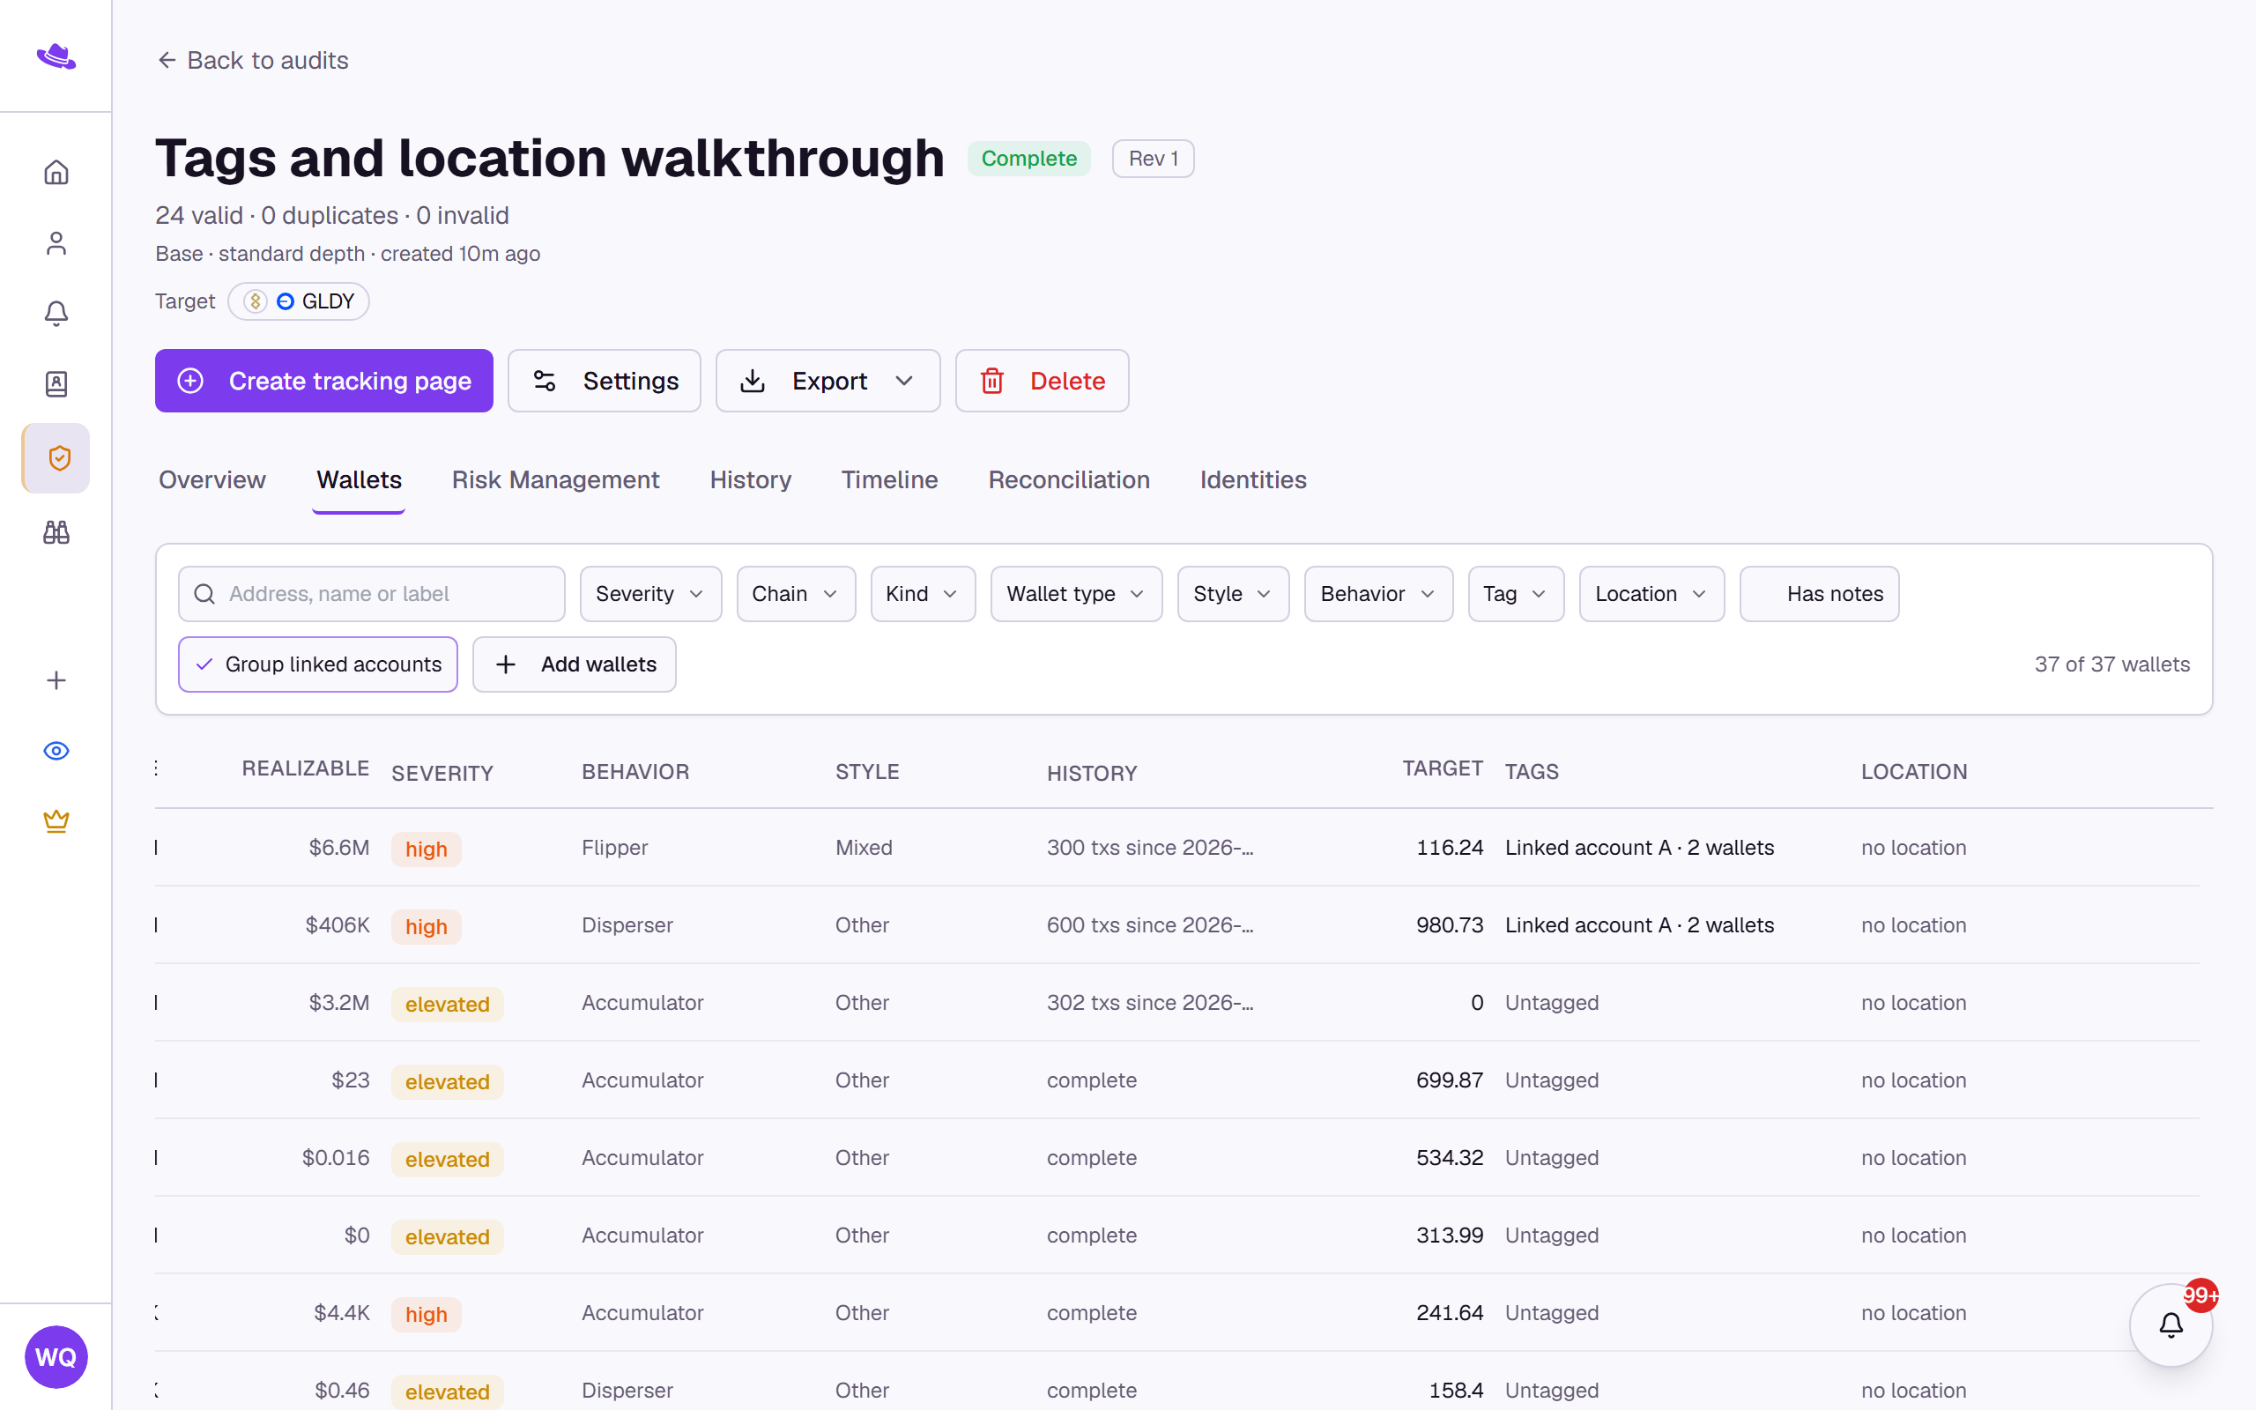Focus the Address, name or label search field

(x=372, y=594)
